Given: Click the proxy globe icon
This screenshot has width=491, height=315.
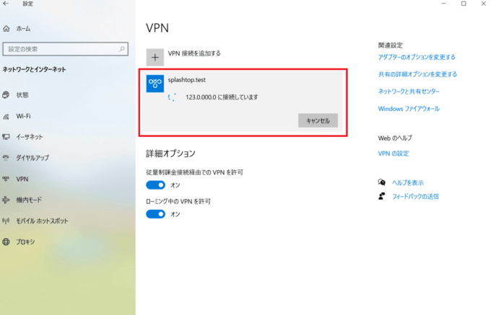Looking at the screenshot, I should 6,242.
